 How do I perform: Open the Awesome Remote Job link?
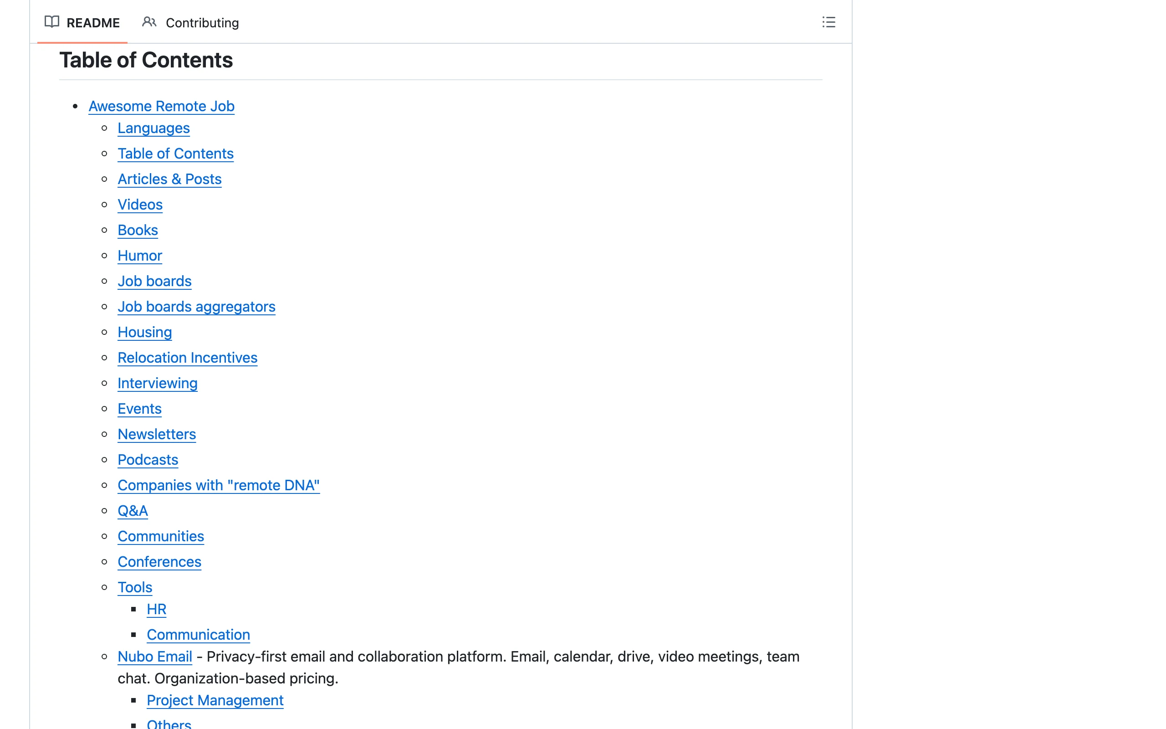coord(161,106)
